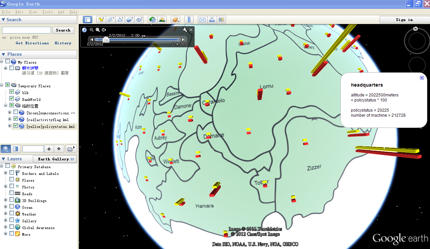
Task: Click the blue time slider track
Action: coord(137,40)
